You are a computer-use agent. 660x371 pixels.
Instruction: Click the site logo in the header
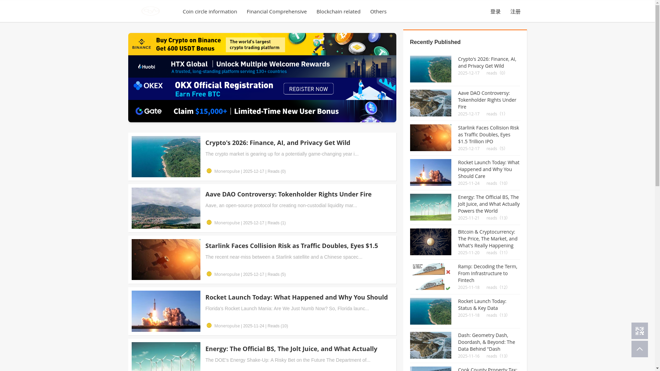coord(151,11)
